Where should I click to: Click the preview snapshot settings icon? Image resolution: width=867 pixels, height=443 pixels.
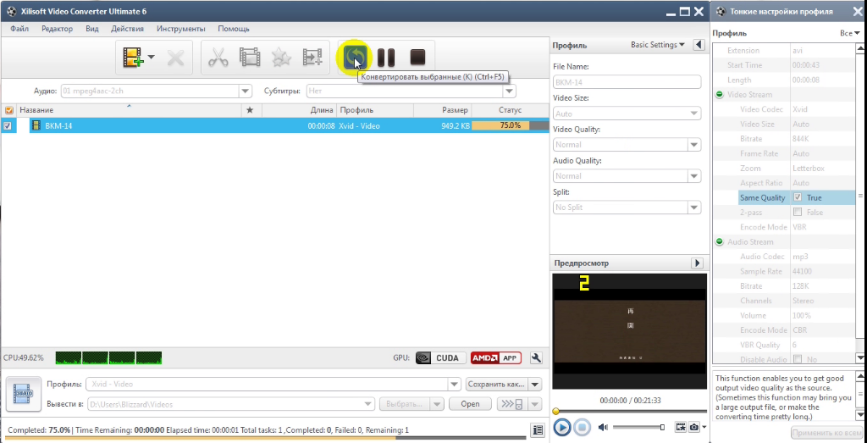(680, 427)
